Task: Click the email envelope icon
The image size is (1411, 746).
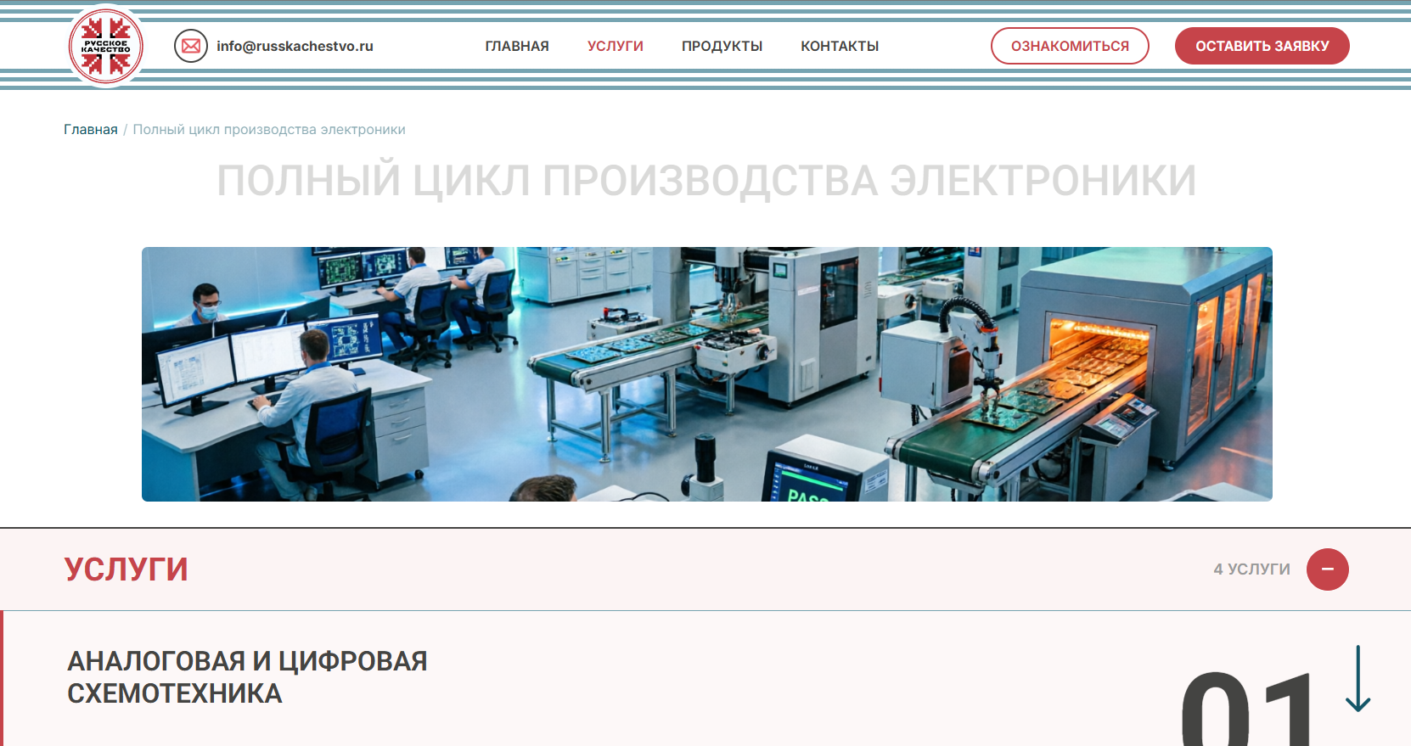Action: coord(191,46)
